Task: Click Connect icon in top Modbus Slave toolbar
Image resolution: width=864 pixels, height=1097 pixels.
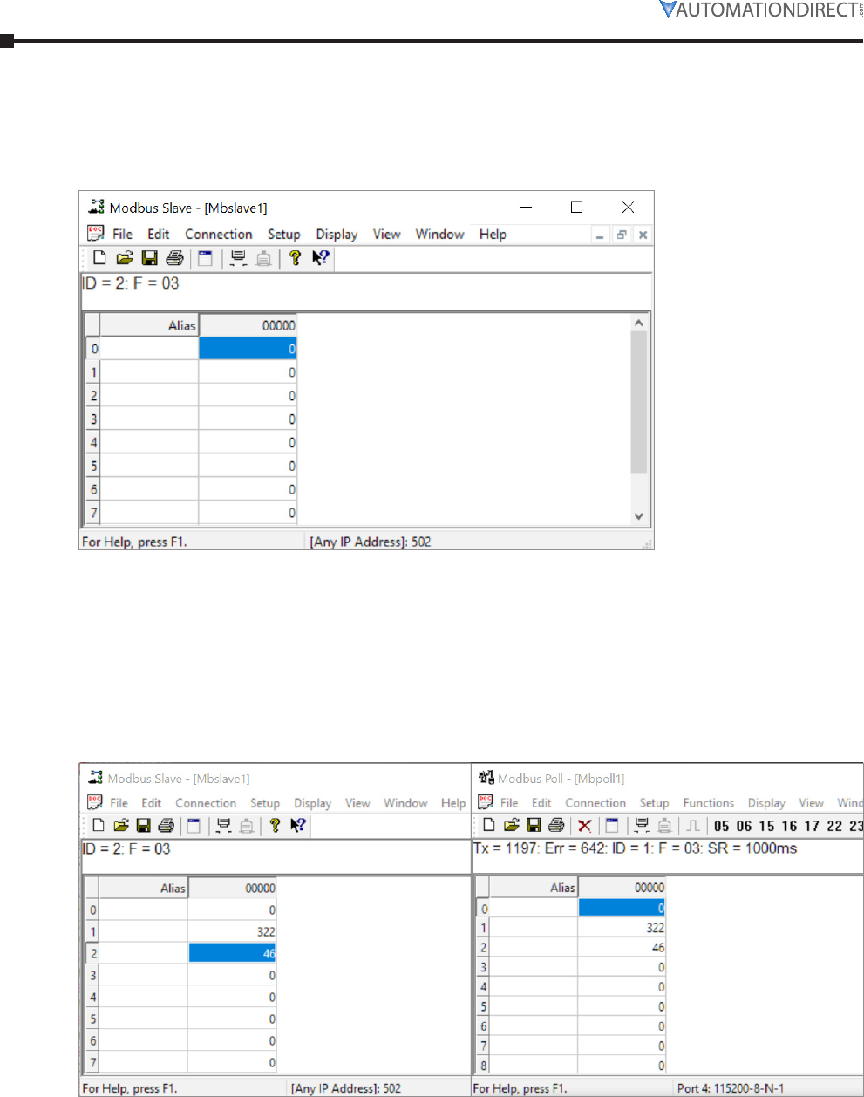Action: click(x=238, y=258)
